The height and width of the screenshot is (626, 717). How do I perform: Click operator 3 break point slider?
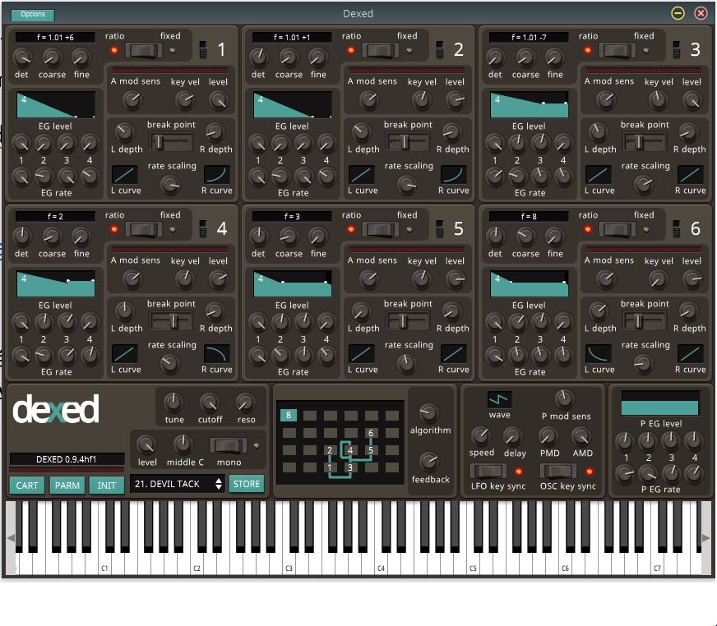(644, 141)
